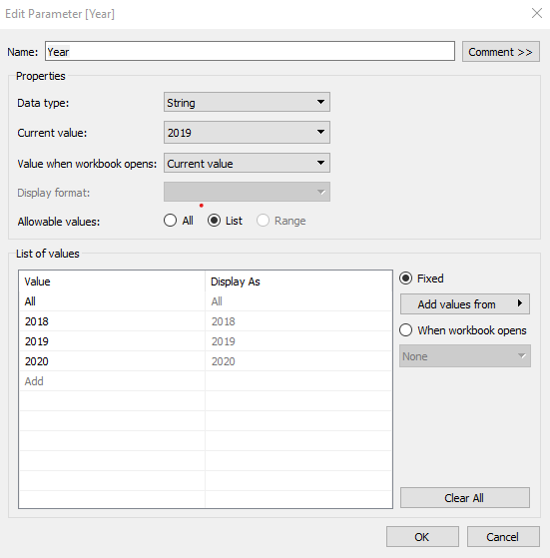Click the Add cell to add a value
The height and width of the screenshot is (558, 550).
point(112,381)
